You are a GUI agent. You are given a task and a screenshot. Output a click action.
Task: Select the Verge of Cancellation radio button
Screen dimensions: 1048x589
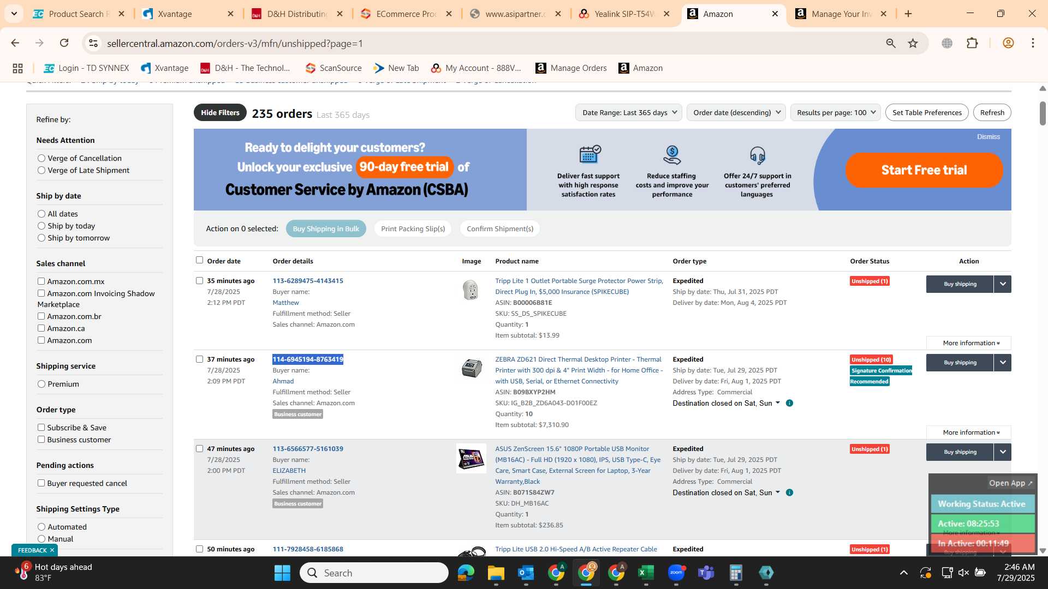pyautogui.click(x=41, y=158)
